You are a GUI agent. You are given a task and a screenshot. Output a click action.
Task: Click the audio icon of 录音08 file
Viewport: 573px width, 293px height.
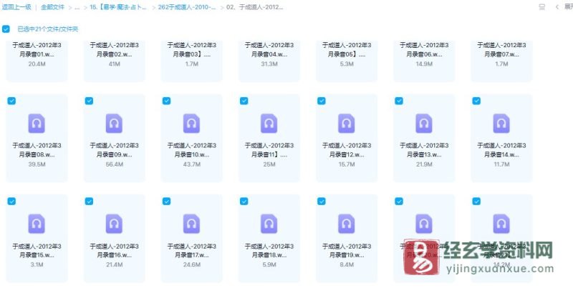click(x=36, y=123)
